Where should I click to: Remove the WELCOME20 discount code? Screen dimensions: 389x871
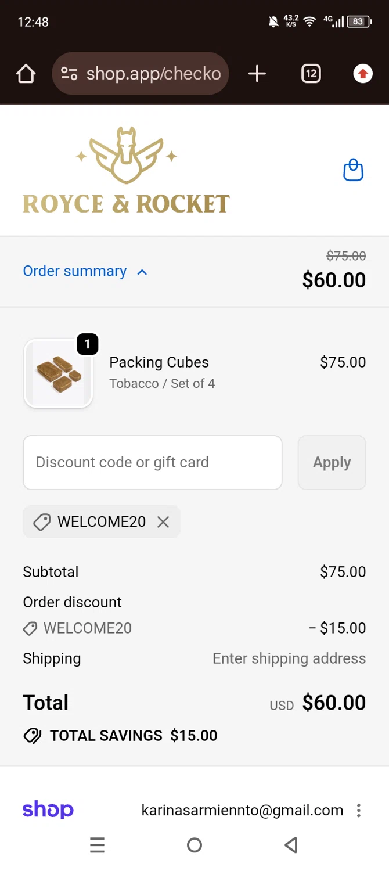tap(163, 522)
